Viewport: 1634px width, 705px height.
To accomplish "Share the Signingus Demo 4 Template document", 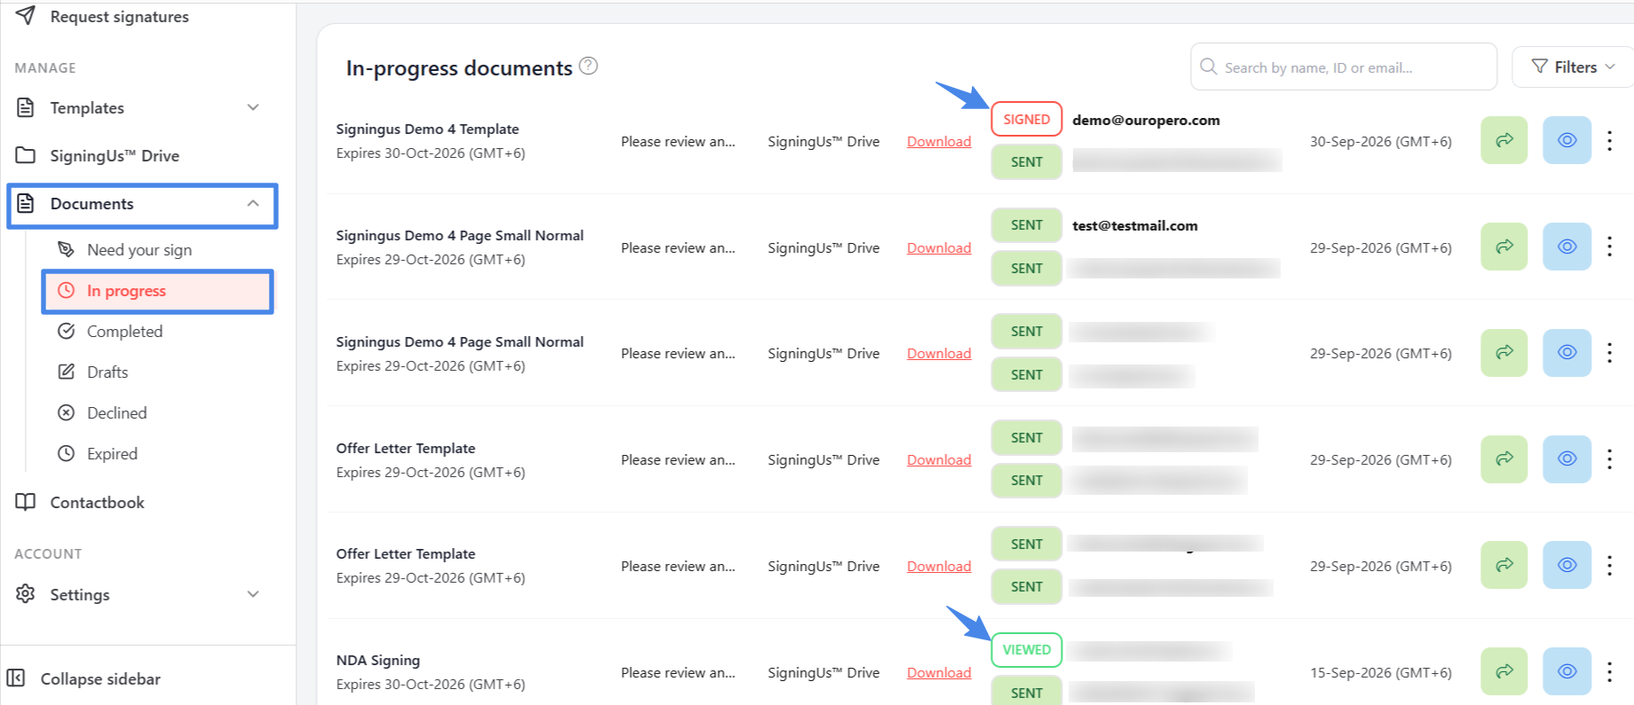I will 1504,140.
